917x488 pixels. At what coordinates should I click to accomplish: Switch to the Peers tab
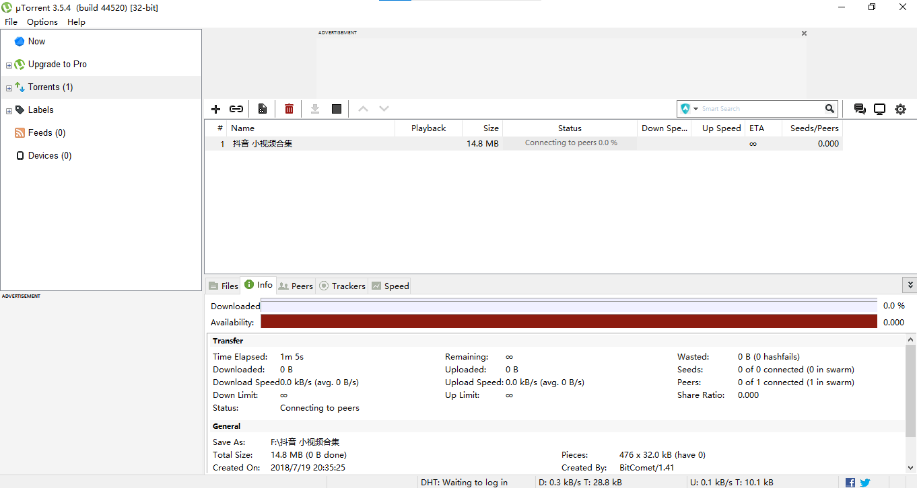tap(296, 286)
